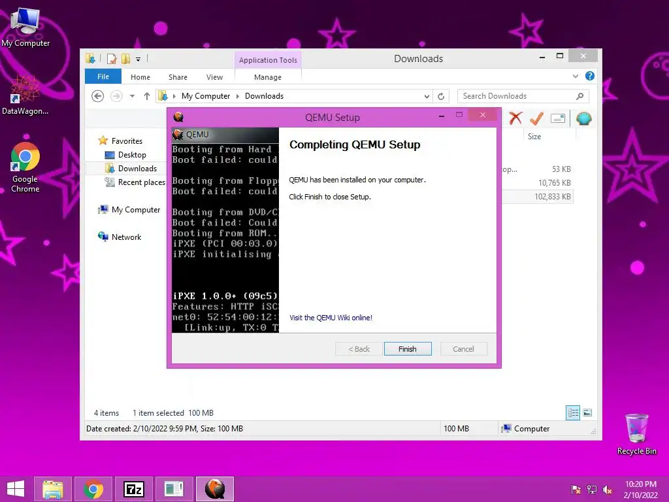669x502 pixels.
Task: Click the rename toolbar icon
Action: [558, 118]
